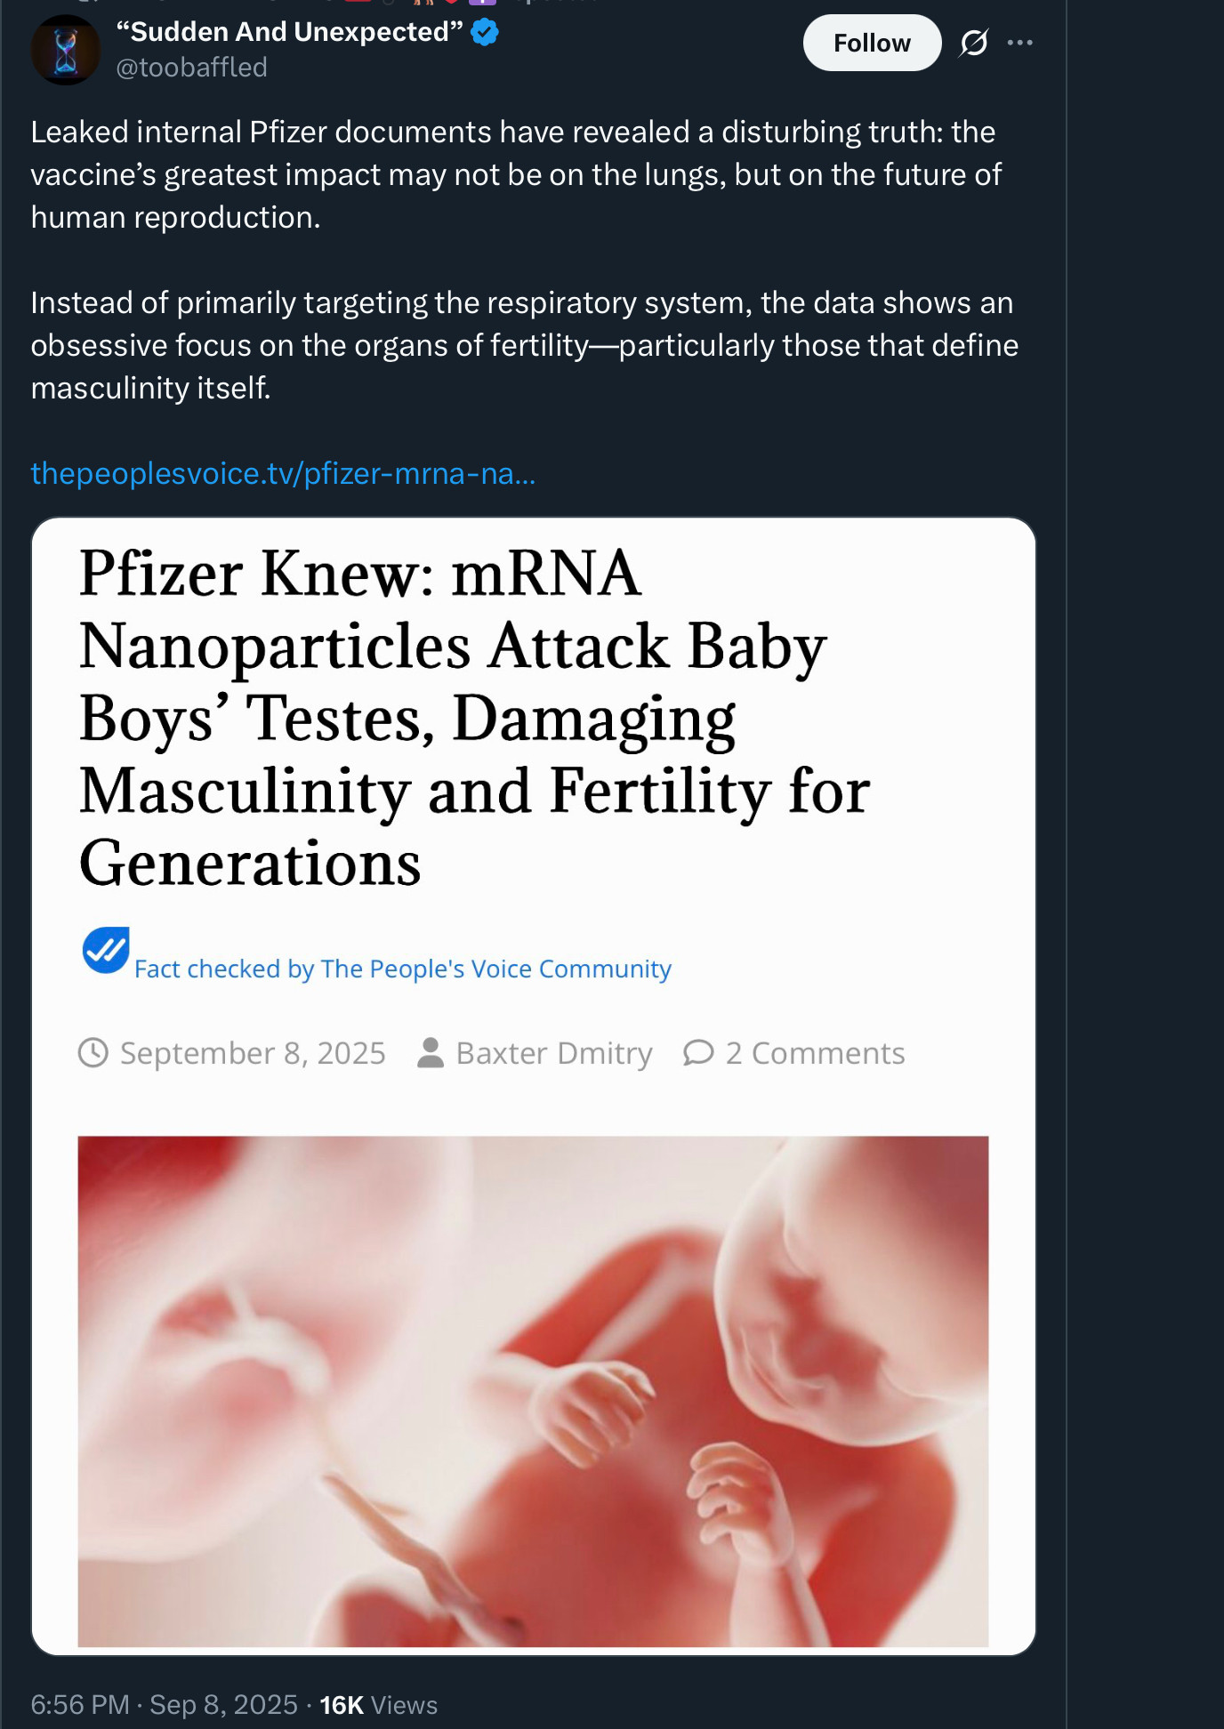Open the fetus article image
This screenshot has width=1224, height=1729.
(x=533, y=1390)
